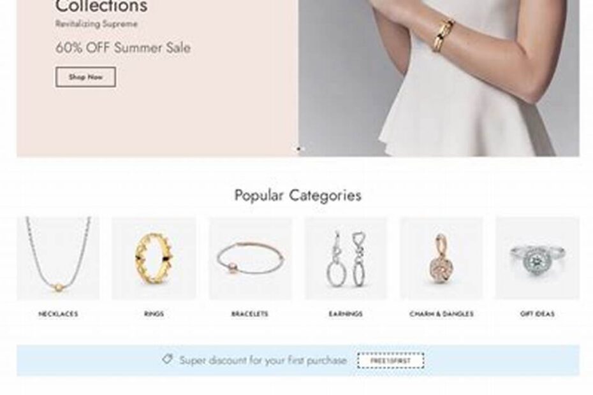Select the first hero slider dot
Viewport: 593px width, 395px height.
click(298, 149)
